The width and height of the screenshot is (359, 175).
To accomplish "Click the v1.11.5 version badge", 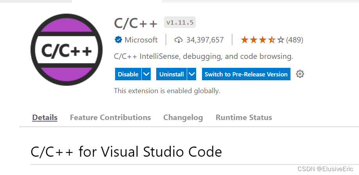I will click(180, 22).
